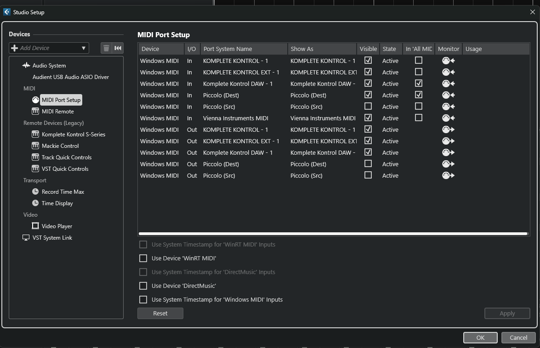Click the Port System Name column header
The image size is (540, 348).
[x=244, y=49]
